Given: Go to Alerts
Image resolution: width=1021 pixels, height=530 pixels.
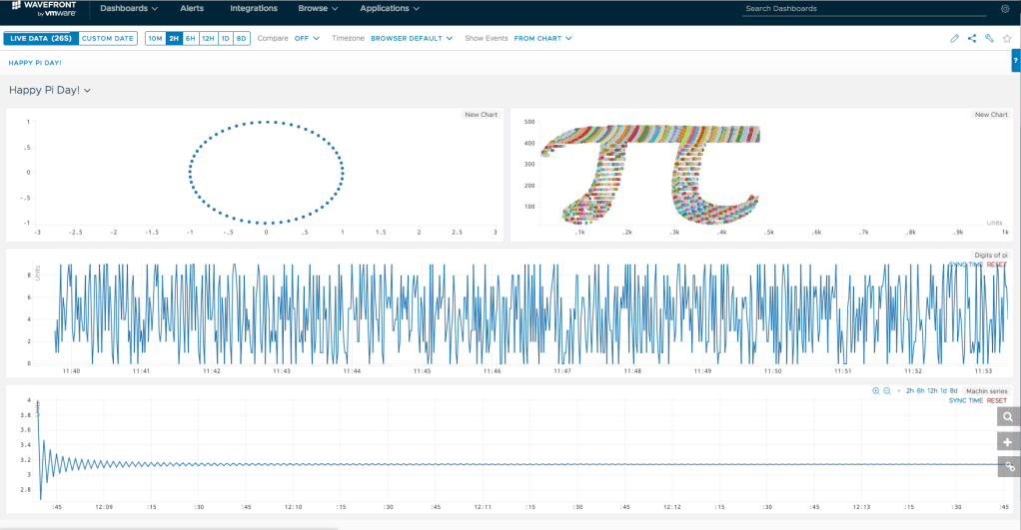Looking at the screenshot, I should (192, 8).
